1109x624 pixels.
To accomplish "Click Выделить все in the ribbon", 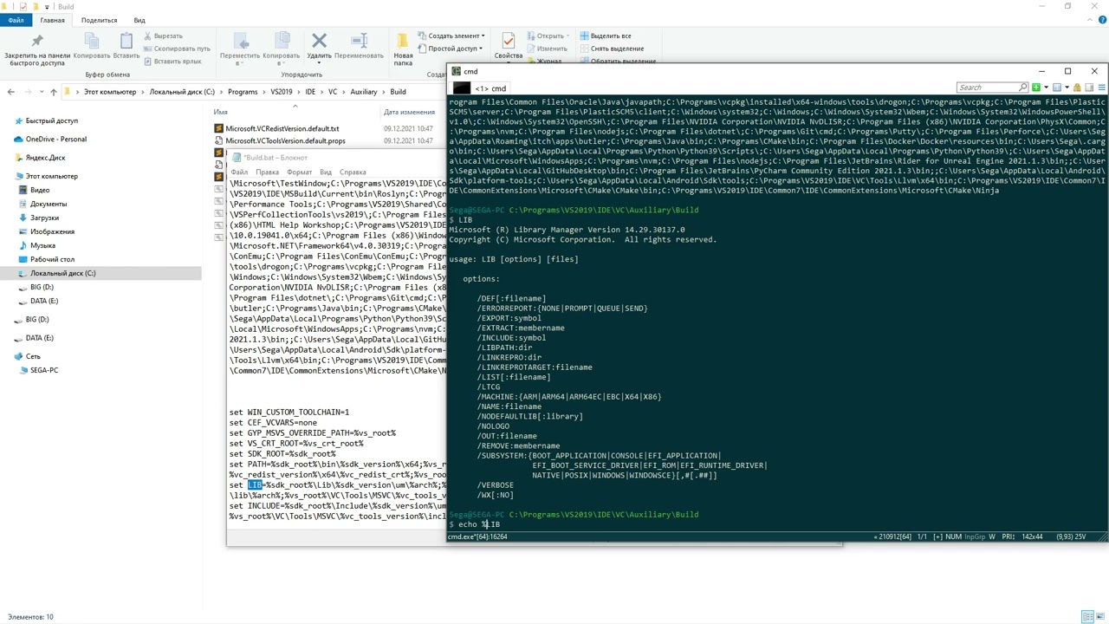I will (x=605, y=36).
